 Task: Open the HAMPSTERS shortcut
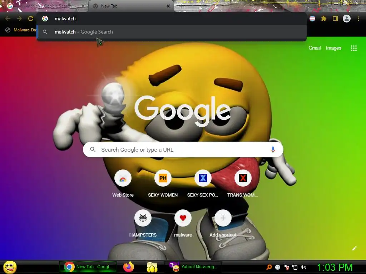point(143,223)
